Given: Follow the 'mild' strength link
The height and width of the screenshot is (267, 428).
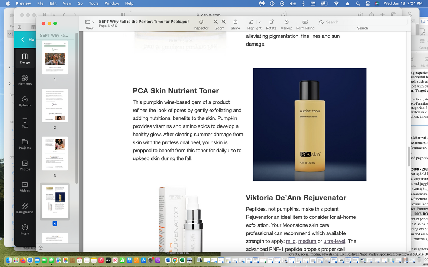Looking at the screenshot, I should point(291,241).
